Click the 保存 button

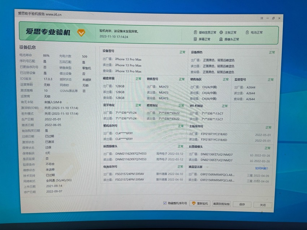242,204
